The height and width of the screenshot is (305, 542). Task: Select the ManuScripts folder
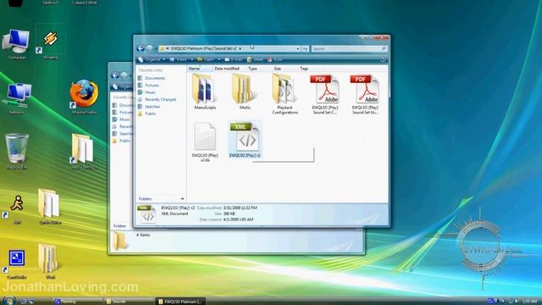tap(205, 92)
